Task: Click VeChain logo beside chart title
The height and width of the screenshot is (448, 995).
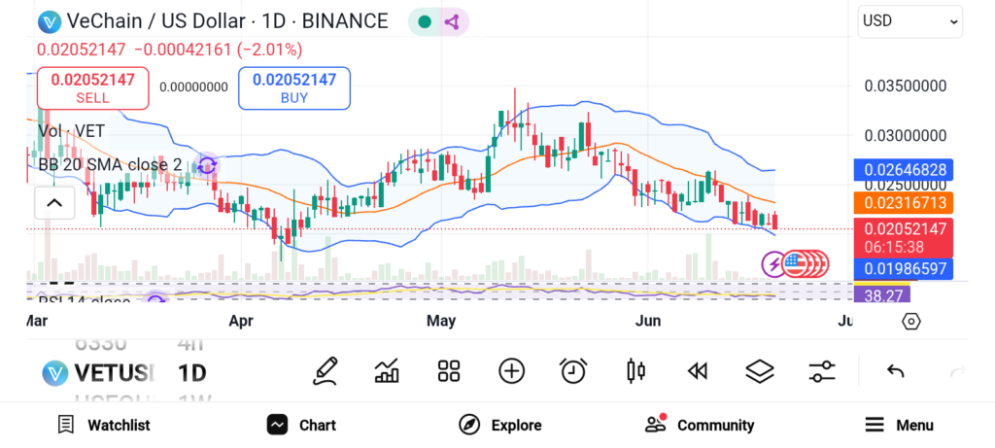Action: tap(49, 21)
